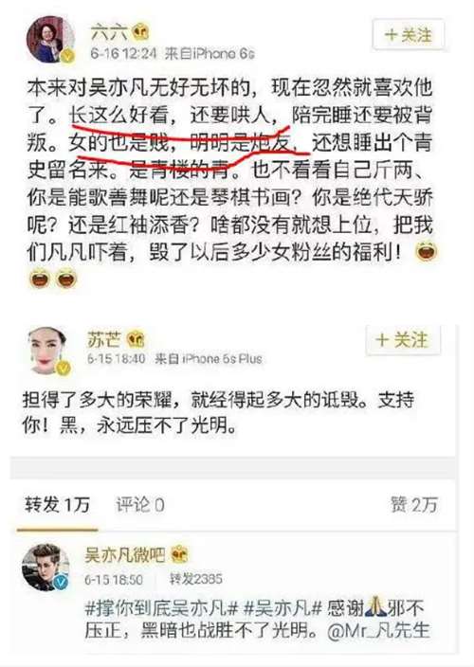
Task: Switch to the 评论 0 tab
Action: click(x=140, y=505)
